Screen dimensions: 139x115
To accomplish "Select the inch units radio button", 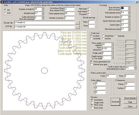I will (x=5, y=13).
